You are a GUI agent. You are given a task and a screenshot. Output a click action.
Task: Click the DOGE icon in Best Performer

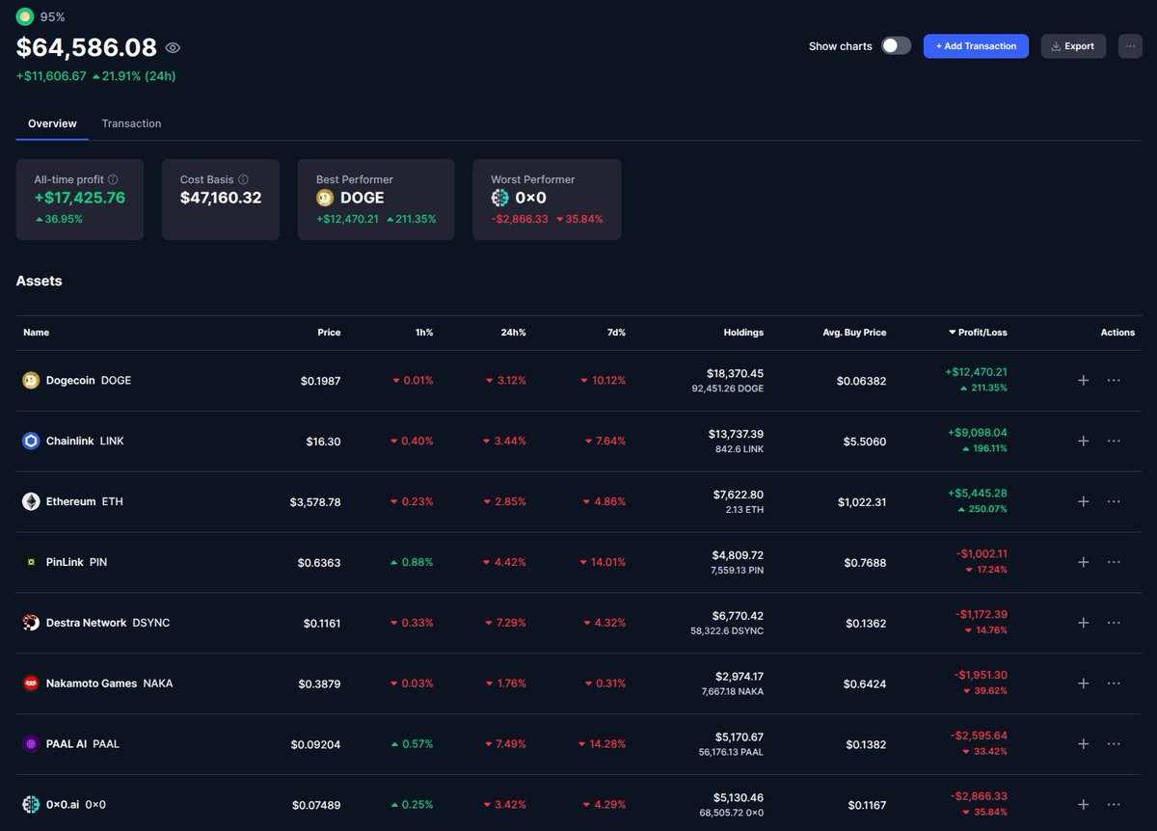point(325,198)
